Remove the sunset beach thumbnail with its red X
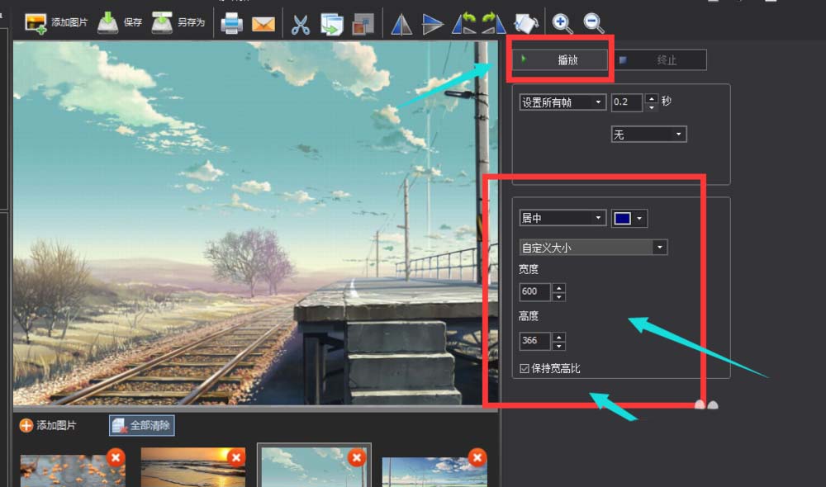 (x=236, y=457)
